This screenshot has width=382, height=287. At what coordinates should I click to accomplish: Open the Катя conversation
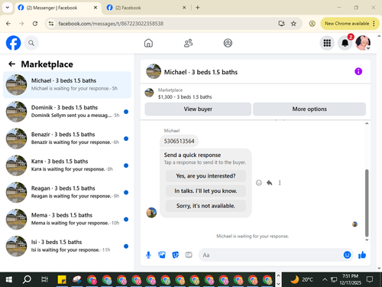point(67,165)
